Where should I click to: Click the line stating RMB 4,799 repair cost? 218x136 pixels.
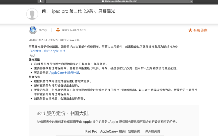(103, 47)
